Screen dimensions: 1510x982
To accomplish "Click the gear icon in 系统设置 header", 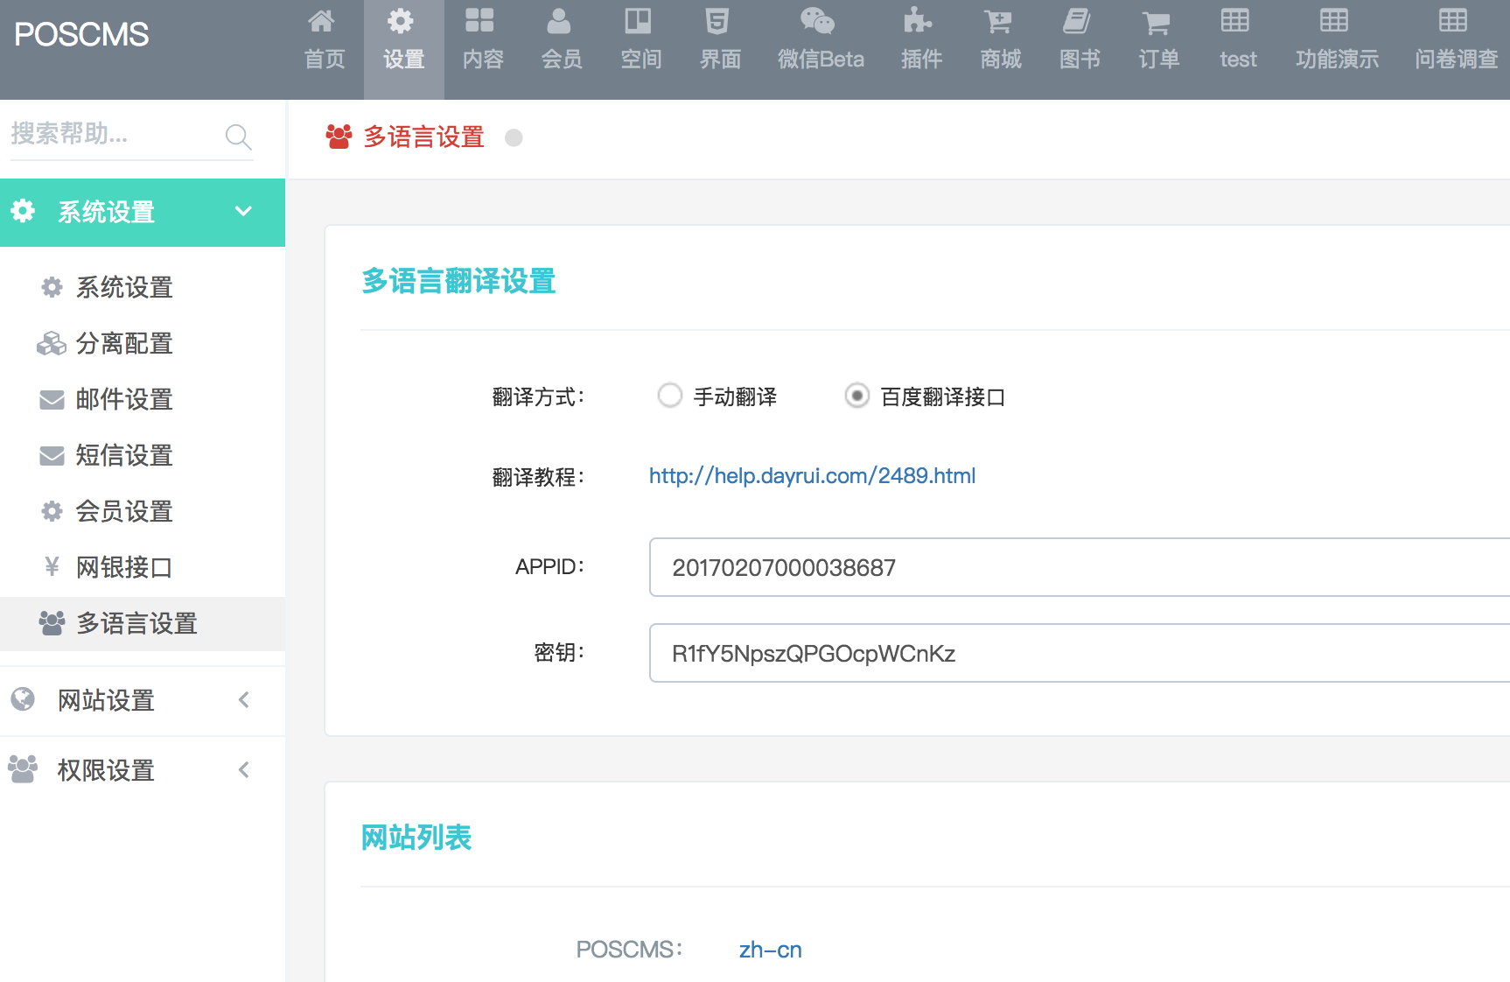I will click(x=23, y=210).
